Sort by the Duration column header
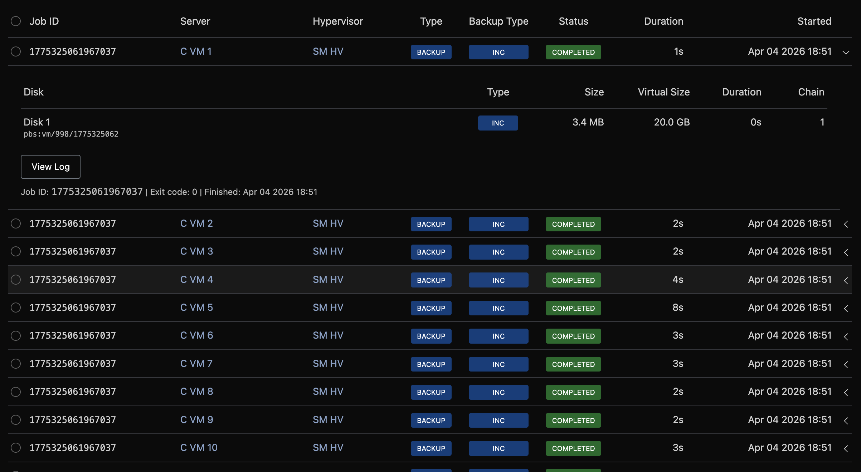 coord(663,21)
